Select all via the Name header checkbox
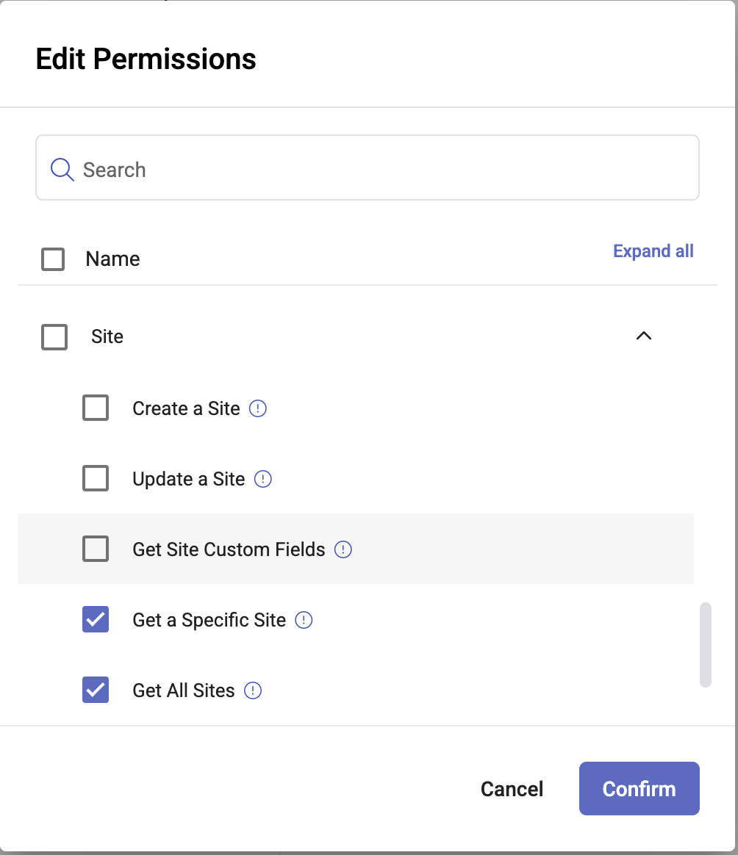The width and height of the screenshot is (738, 855). (53, 259)
